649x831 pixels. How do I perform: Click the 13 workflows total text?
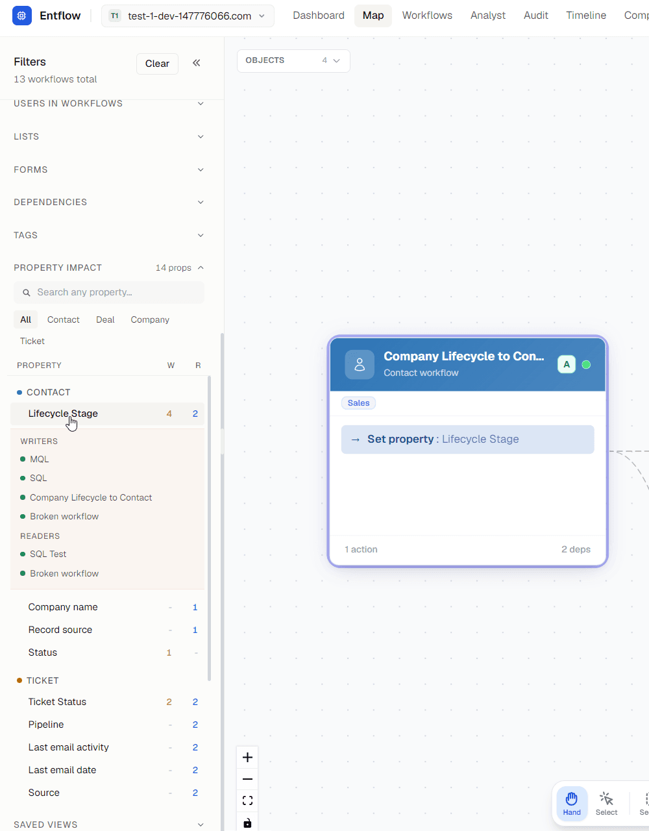click(55, 79)
